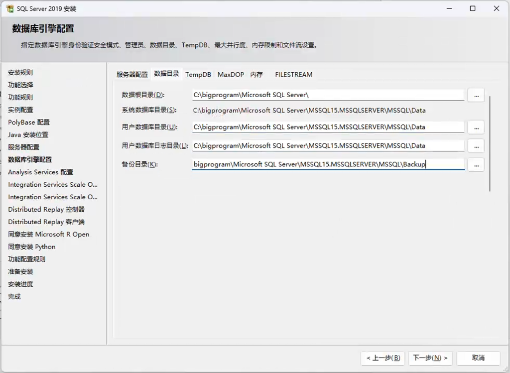
Task: Minimize the SQL Server 2019 setup window
Action: pos(449,8)
